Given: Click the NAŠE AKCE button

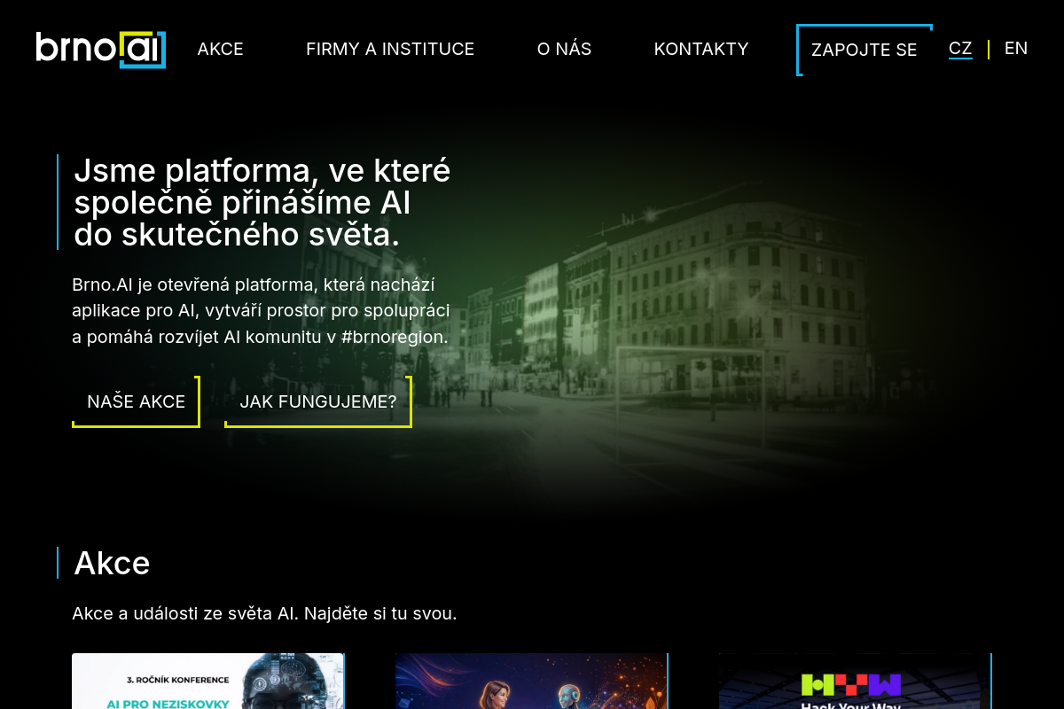Looking at the screenshot, I should (x=136, y=401).
